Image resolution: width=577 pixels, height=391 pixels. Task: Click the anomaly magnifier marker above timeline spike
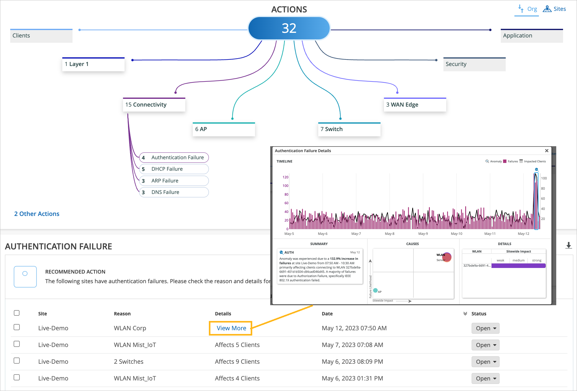[x=536, y=169]
